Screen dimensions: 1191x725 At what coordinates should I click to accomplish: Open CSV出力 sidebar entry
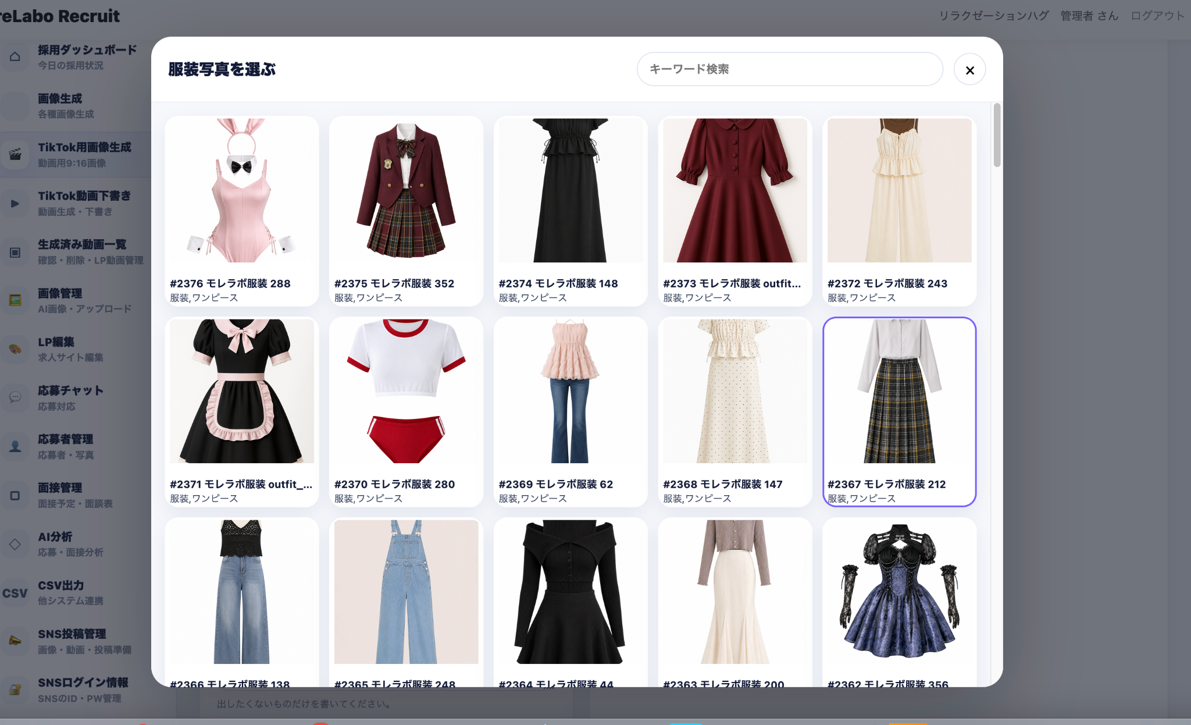coord(76,593)
